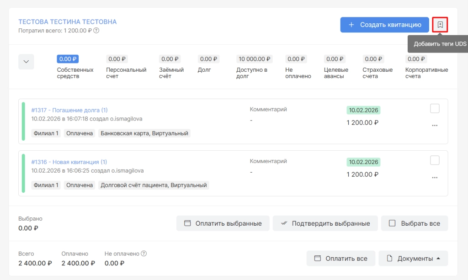Open the three-dots menu for receipt #1316
This screenshot has width=468, height=280.
click(435, 177)
